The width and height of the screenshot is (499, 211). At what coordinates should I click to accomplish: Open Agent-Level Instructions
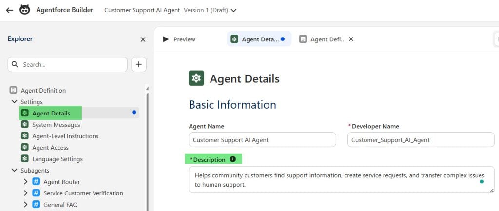(x=65, y=136)
